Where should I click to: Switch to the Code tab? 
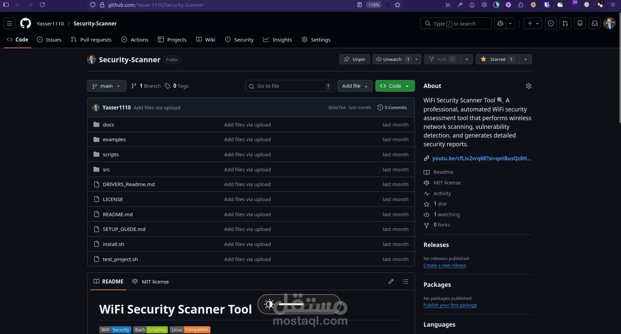[x=17, y=39]
